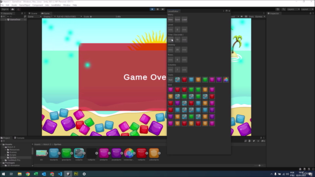Image resolution: width=315 pixels, height=177 pixels.
Task: Select the random color wheel tool
Action: pyautogui.click(x=226, y=80)
